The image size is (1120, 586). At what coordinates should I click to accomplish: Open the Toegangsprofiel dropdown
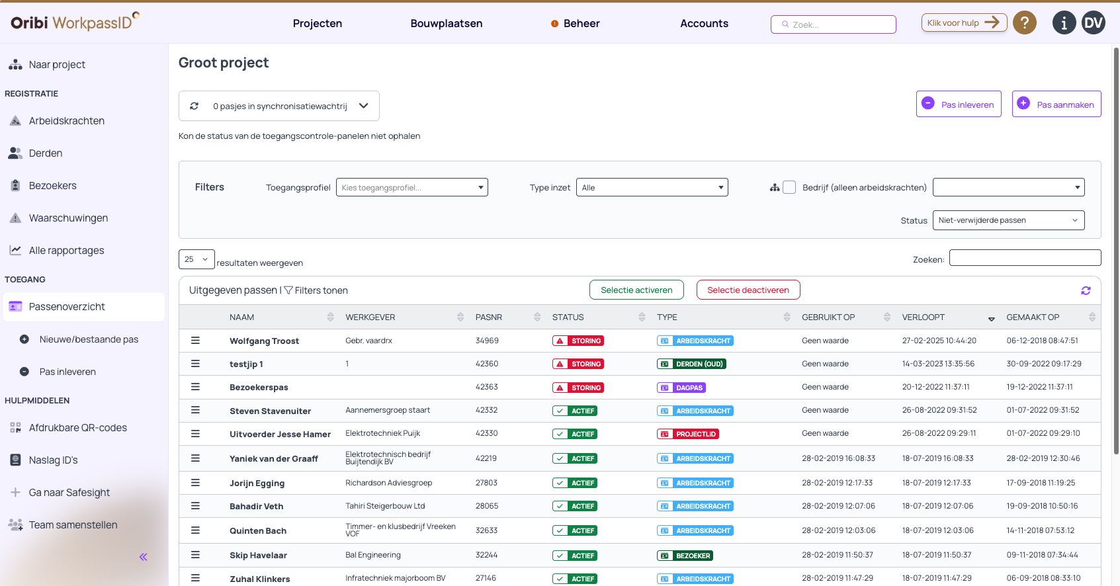(411, 187)
